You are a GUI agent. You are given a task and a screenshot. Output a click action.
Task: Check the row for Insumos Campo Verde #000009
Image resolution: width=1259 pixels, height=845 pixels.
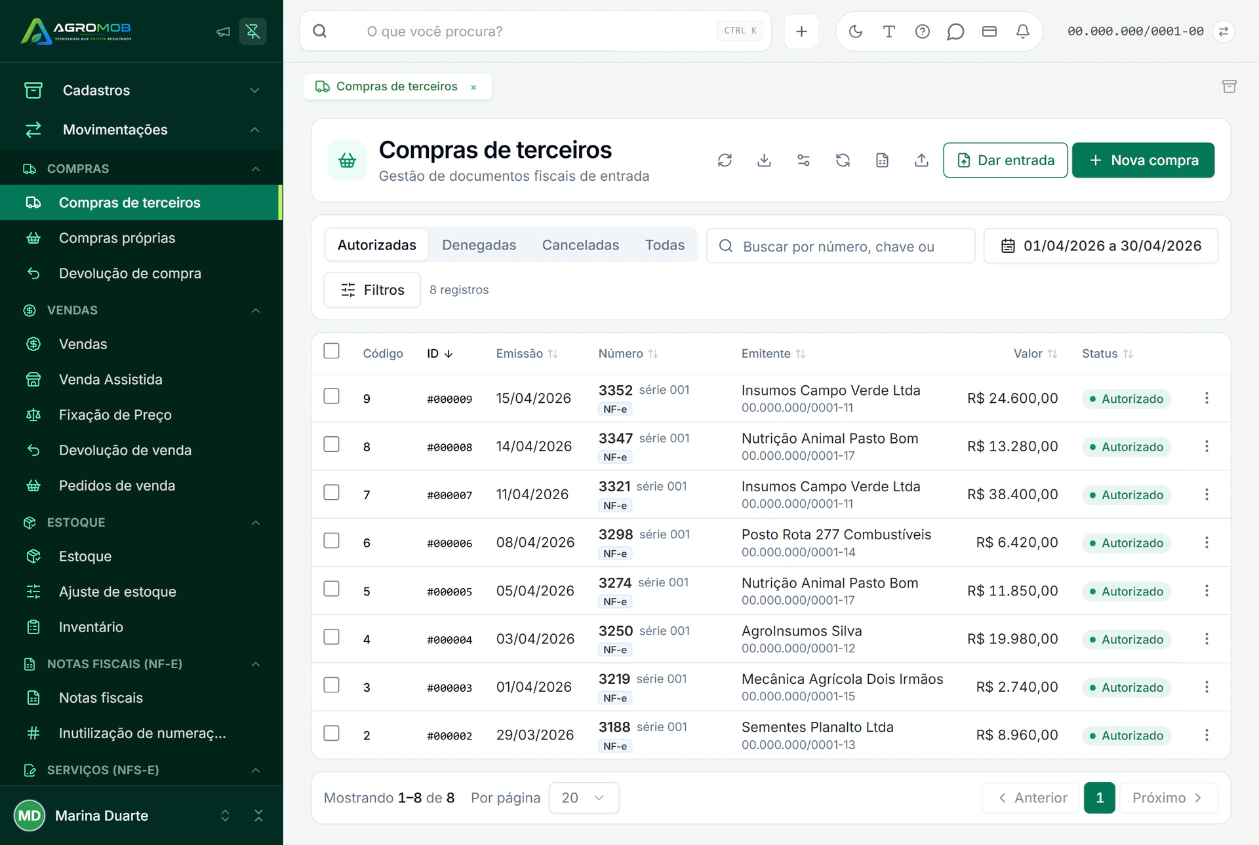332,396
